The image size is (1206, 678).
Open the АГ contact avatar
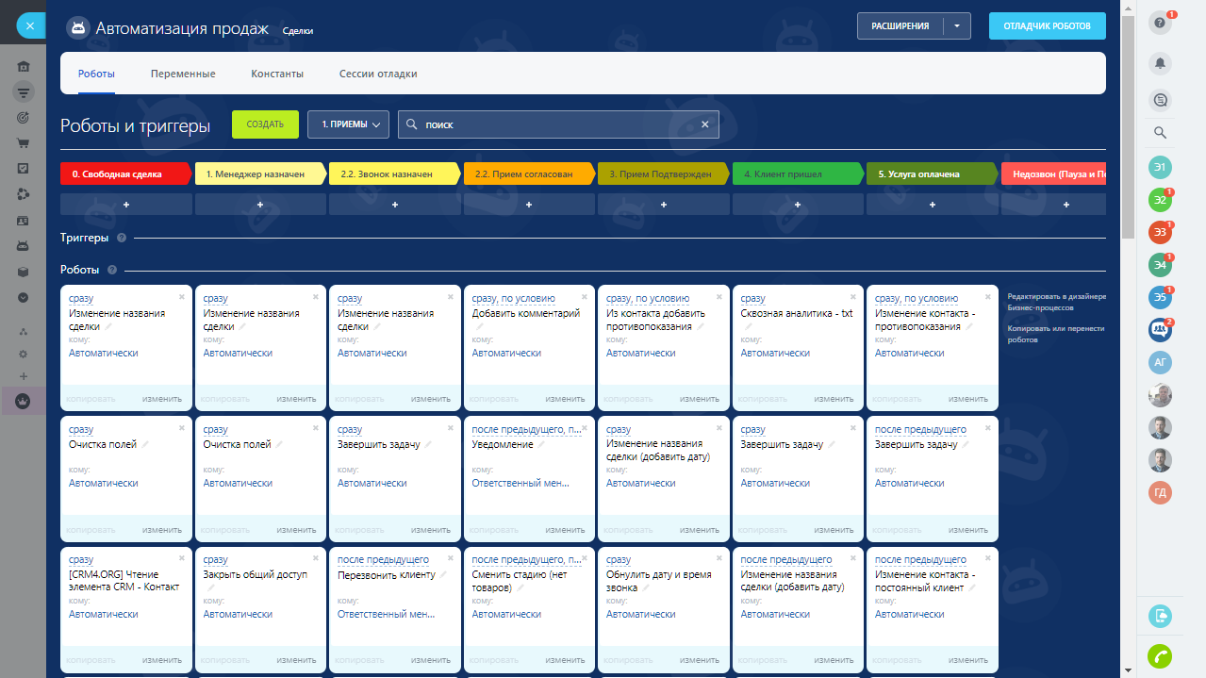pyautogui.click(x=1161, y=362)
